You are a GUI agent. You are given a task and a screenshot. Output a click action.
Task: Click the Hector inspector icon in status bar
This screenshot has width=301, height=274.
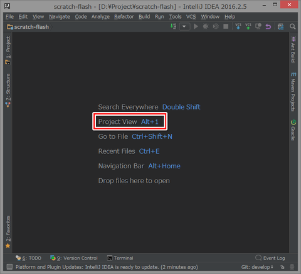click(292, 267)
